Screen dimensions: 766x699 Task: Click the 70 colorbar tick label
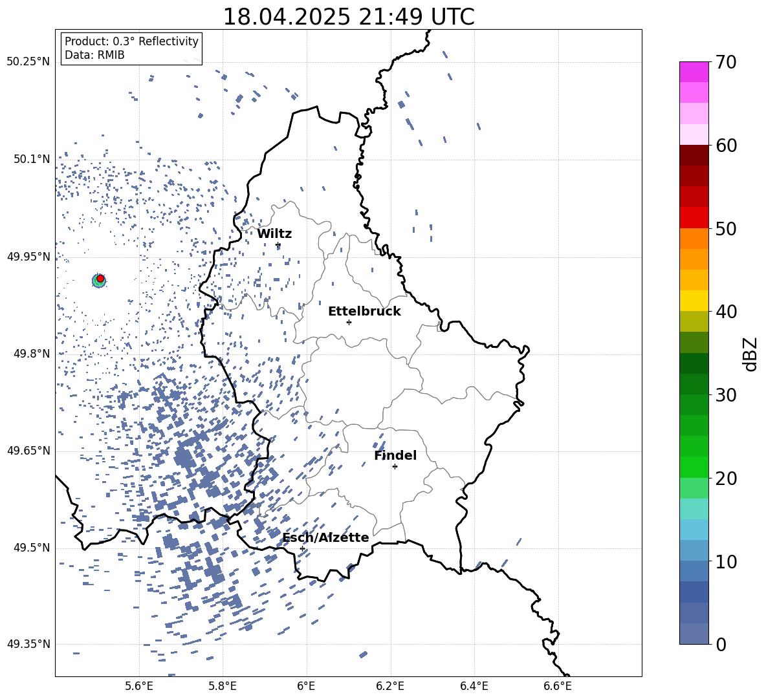tap(726, 63)
